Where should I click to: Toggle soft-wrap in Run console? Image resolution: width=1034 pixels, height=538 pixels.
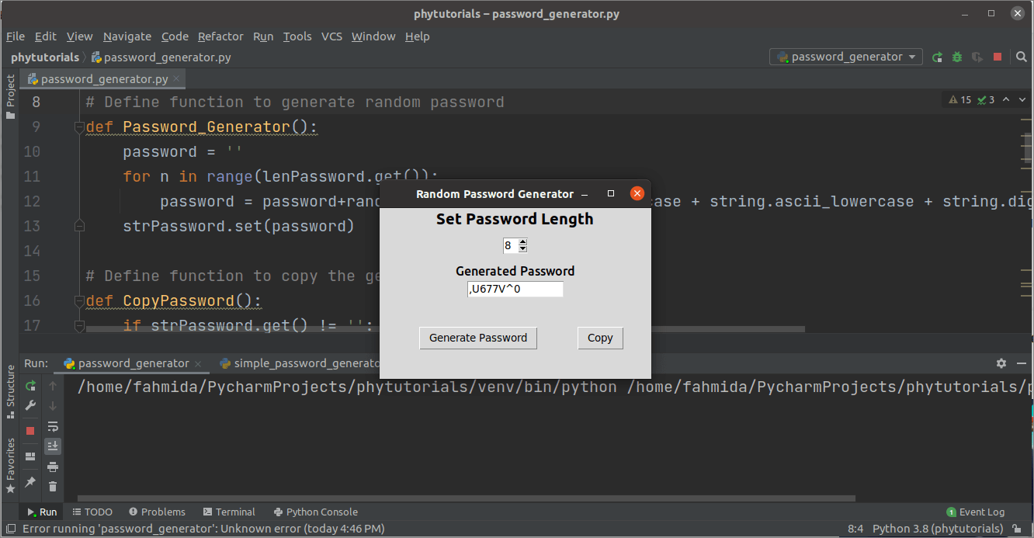pos(53,426)
